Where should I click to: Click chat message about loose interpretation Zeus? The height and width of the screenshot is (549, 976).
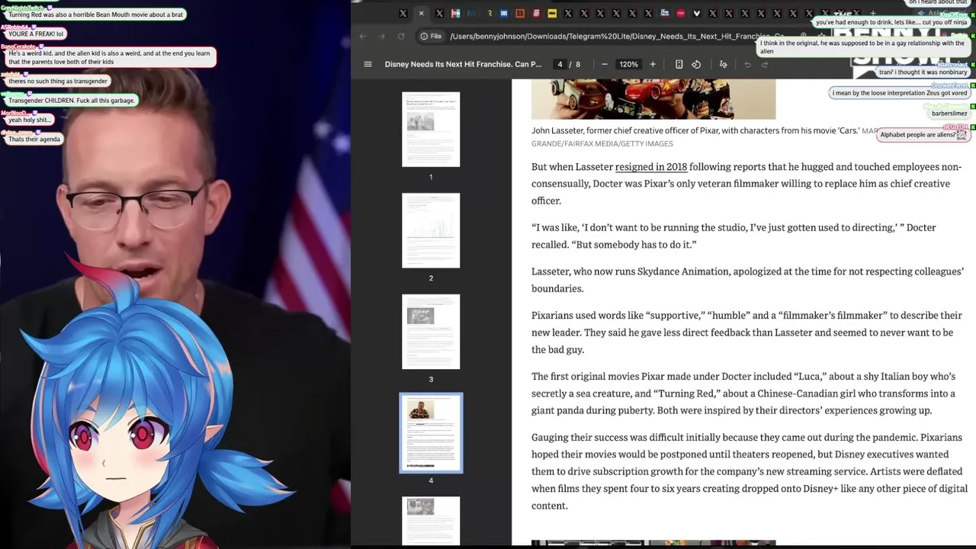coord(900,93)
